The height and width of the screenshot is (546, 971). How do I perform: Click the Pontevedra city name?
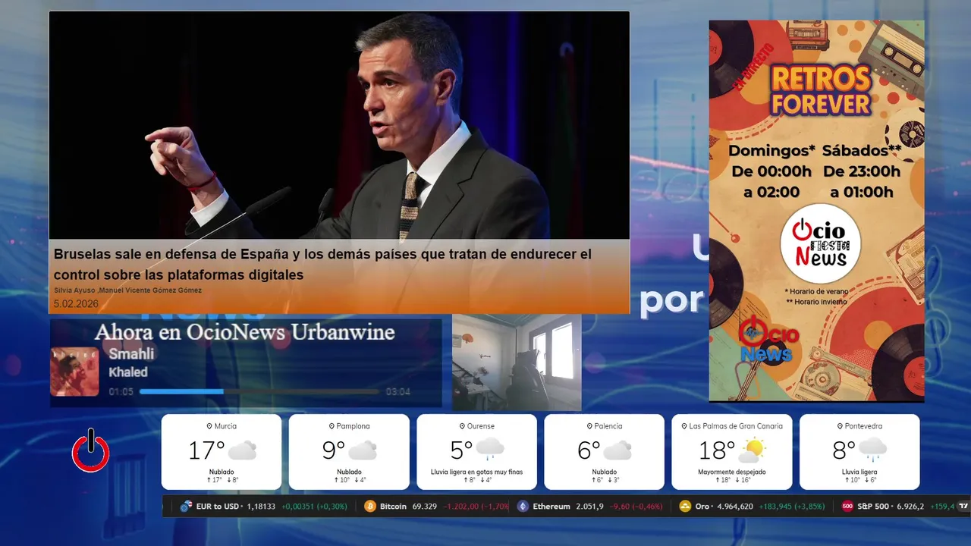click(x=863, y=426)
